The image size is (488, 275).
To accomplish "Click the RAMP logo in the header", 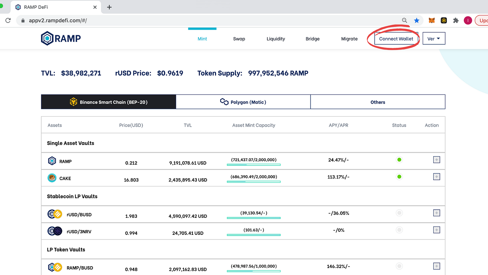I will tap(61, 38).
